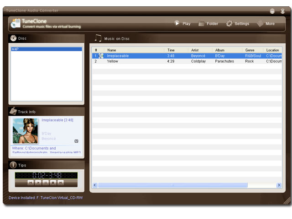Open the More menu

[266, 24]
